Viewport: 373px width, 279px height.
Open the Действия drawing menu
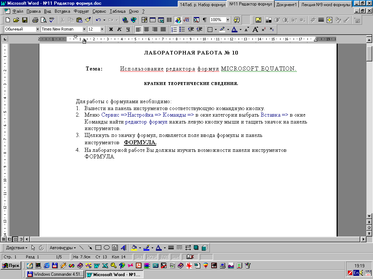[x=17, y=248]
